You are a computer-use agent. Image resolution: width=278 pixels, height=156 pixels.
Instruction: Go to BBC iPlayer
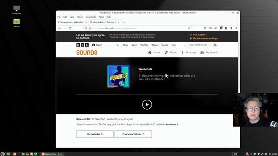tap(155, 45)
